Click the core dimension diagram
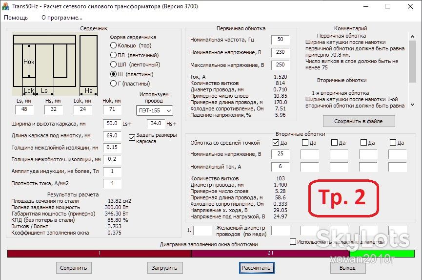 point(55,65)
